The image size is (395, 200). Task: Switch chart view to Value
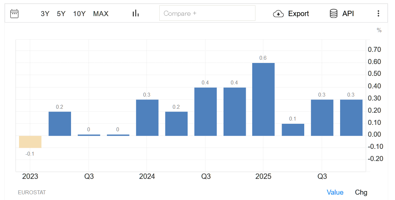tap(335, 192)
